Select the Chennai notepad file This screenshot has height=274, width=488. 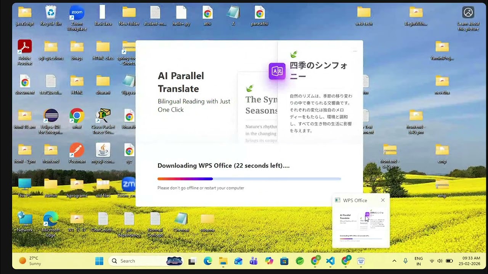pyautogui.click(x=181, y=222)
